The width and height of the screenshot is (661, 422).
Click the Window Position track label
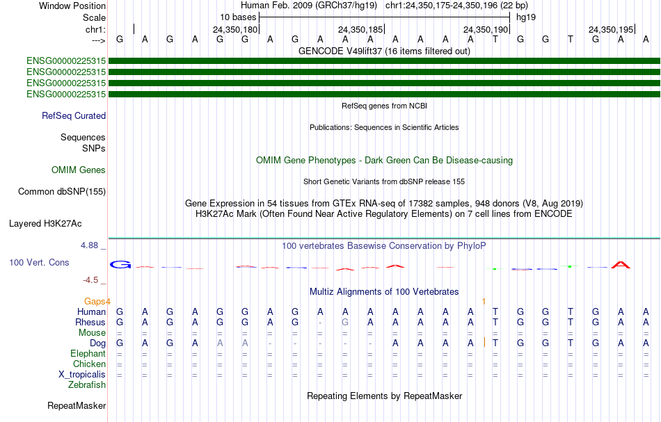pyautogui.click(x=72, y=6)
